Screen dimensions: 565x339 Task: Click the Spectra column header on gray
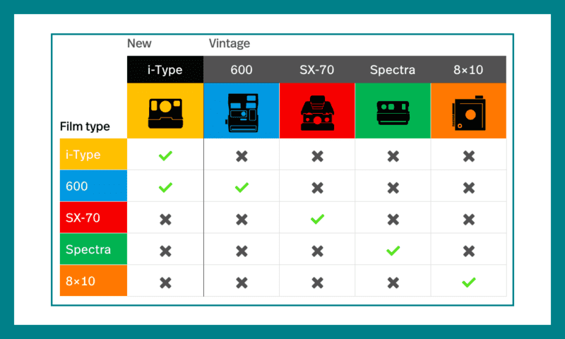[393, 69]
